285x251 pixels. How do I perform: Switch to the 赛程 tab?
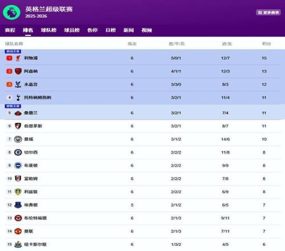tap(10, 30)
